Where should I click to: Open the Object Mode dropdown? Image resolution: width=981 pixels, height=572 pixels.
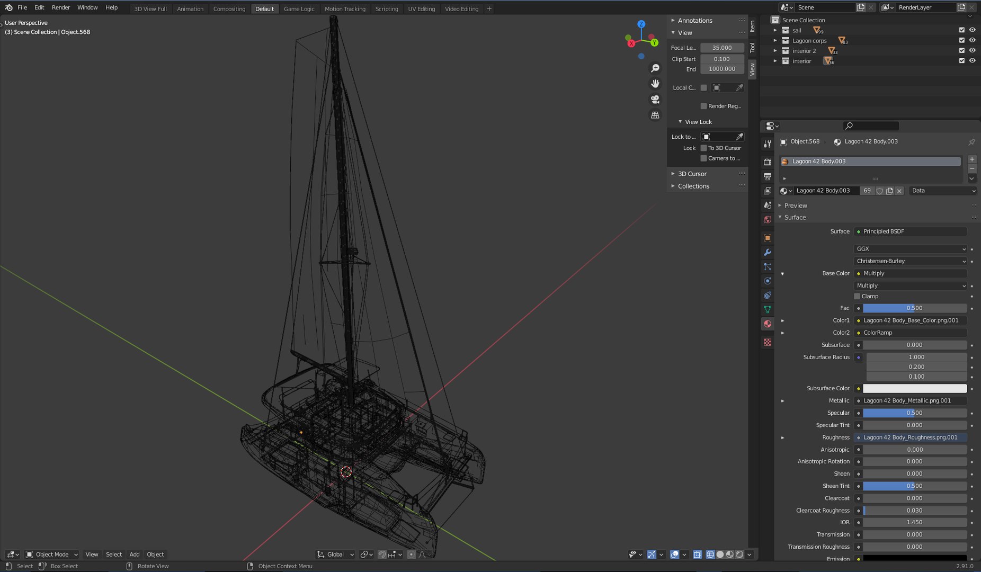click(x=52, y=555)
